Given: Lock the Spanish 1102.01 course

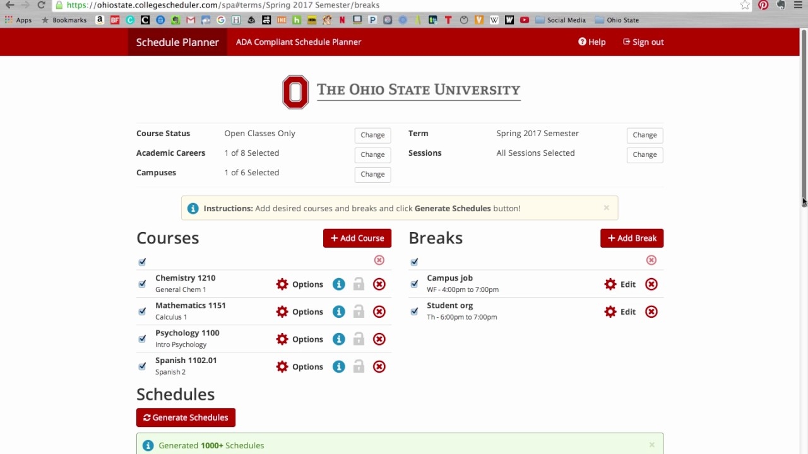Looking at the screenshot, I should click(x=359, y=366).
